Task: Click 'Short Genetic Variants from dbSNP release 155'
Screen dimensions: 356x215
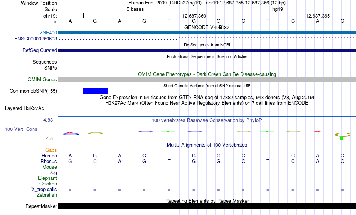Action: tap(207, 86)
